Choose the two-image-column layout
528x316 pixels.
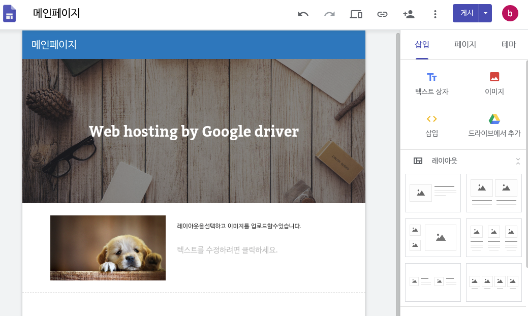click(x=493, y=193)
